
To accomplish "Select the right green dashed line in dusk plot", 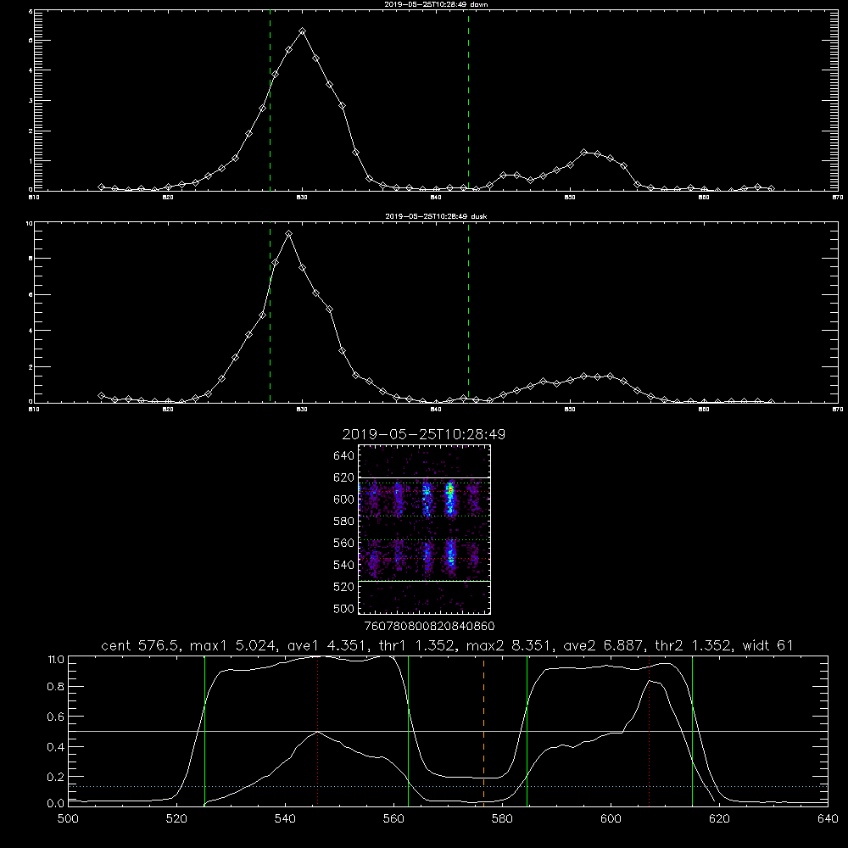I will point(468,313).
